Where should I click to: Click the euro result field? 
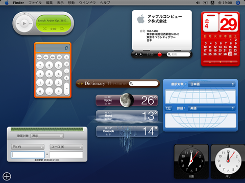tap(66, 155)
